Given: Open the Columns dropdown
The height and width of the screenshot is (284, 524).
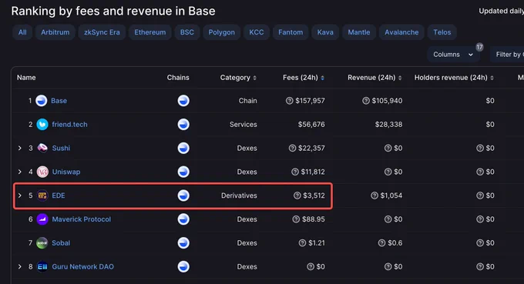Looking at the screenshot, I should click(453, 55).
